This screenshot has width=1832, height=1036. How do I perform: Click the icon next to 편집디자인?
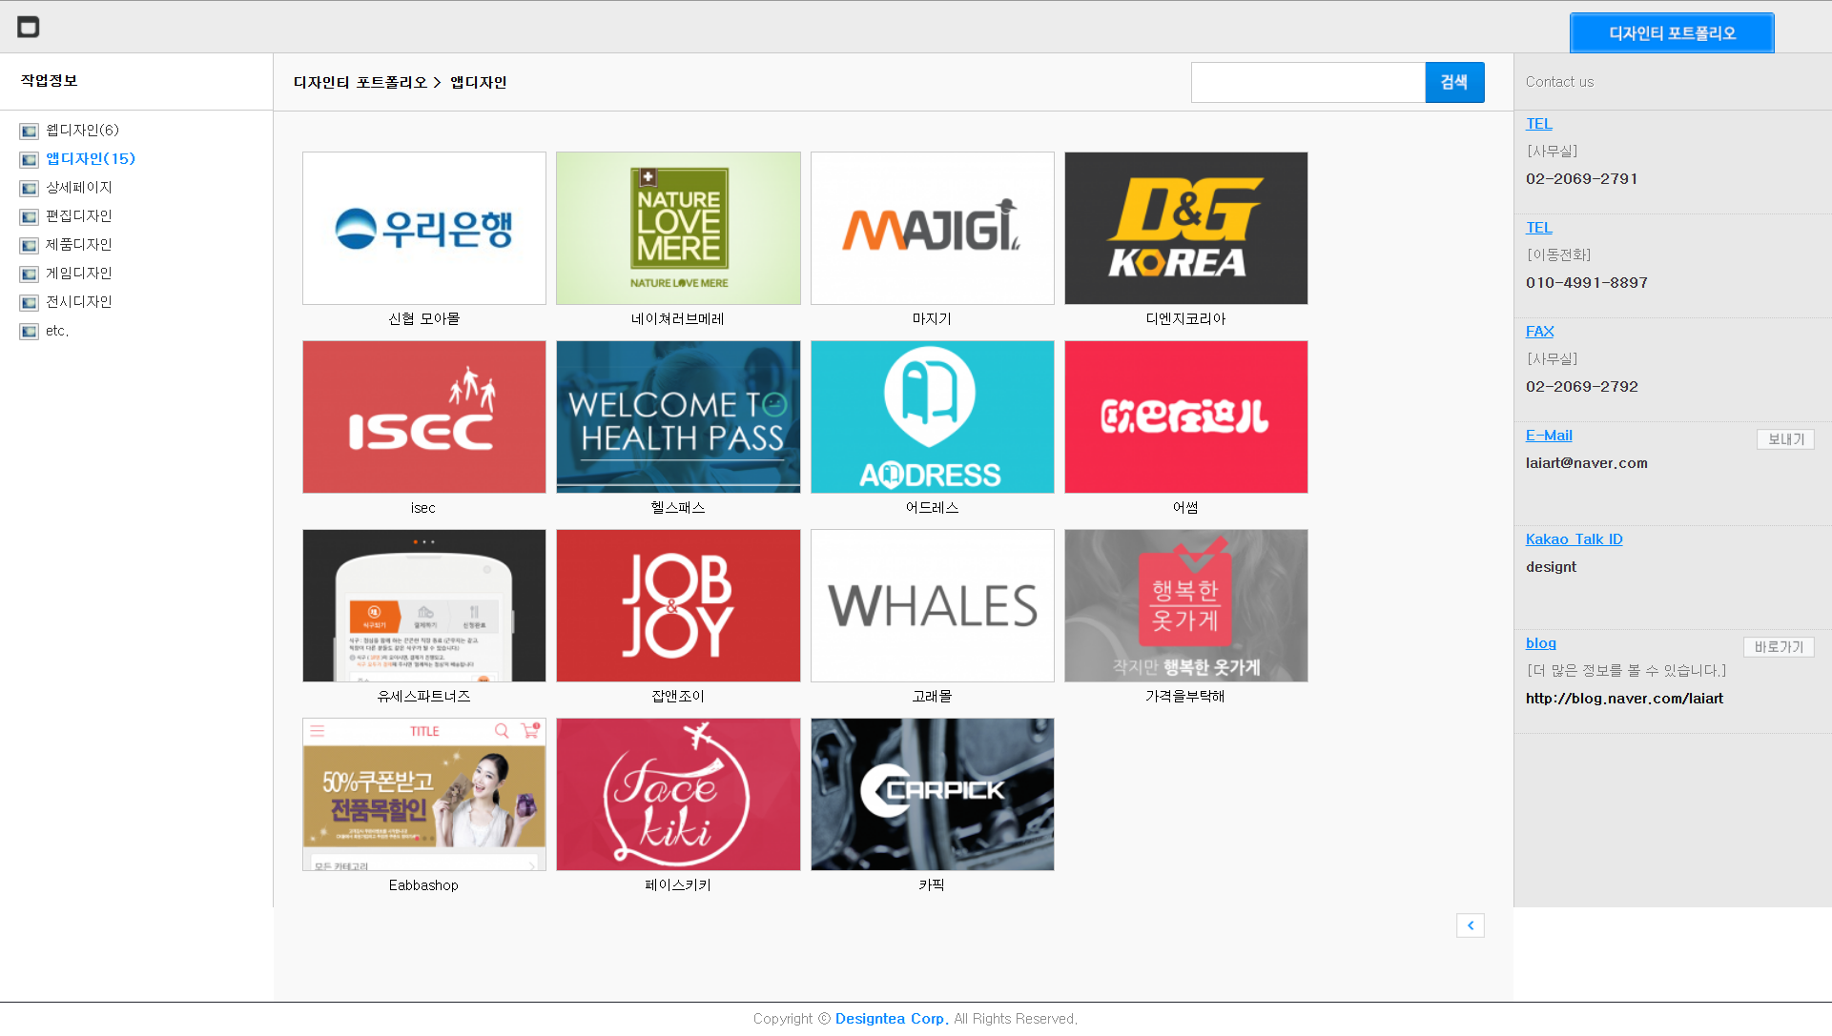coord(30,216)
